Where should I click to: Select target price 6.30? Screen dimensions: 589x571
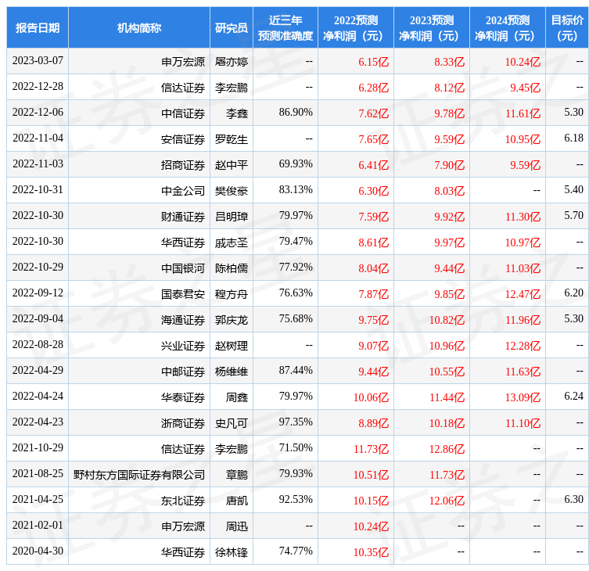[573, 500]
